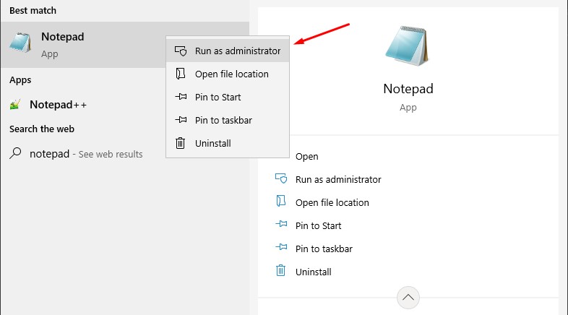
Task: Click the pin icon beside context menu Pin to Start
Action: click(x=181, y=97)
